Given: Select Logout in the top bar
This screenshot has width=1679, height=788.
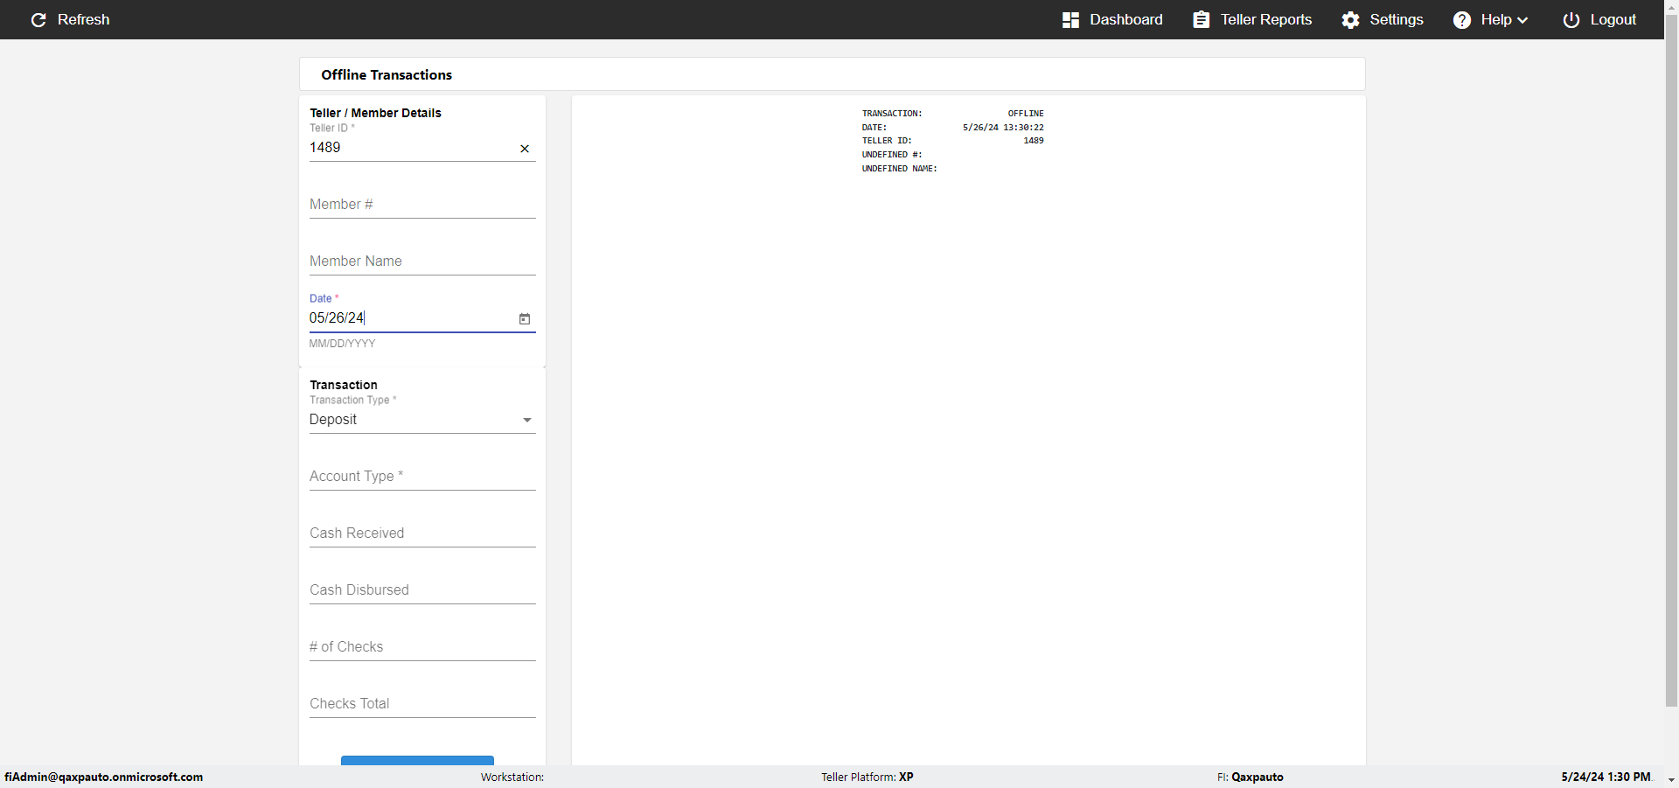Looking at the screenshot, I should coord(1599,19).
